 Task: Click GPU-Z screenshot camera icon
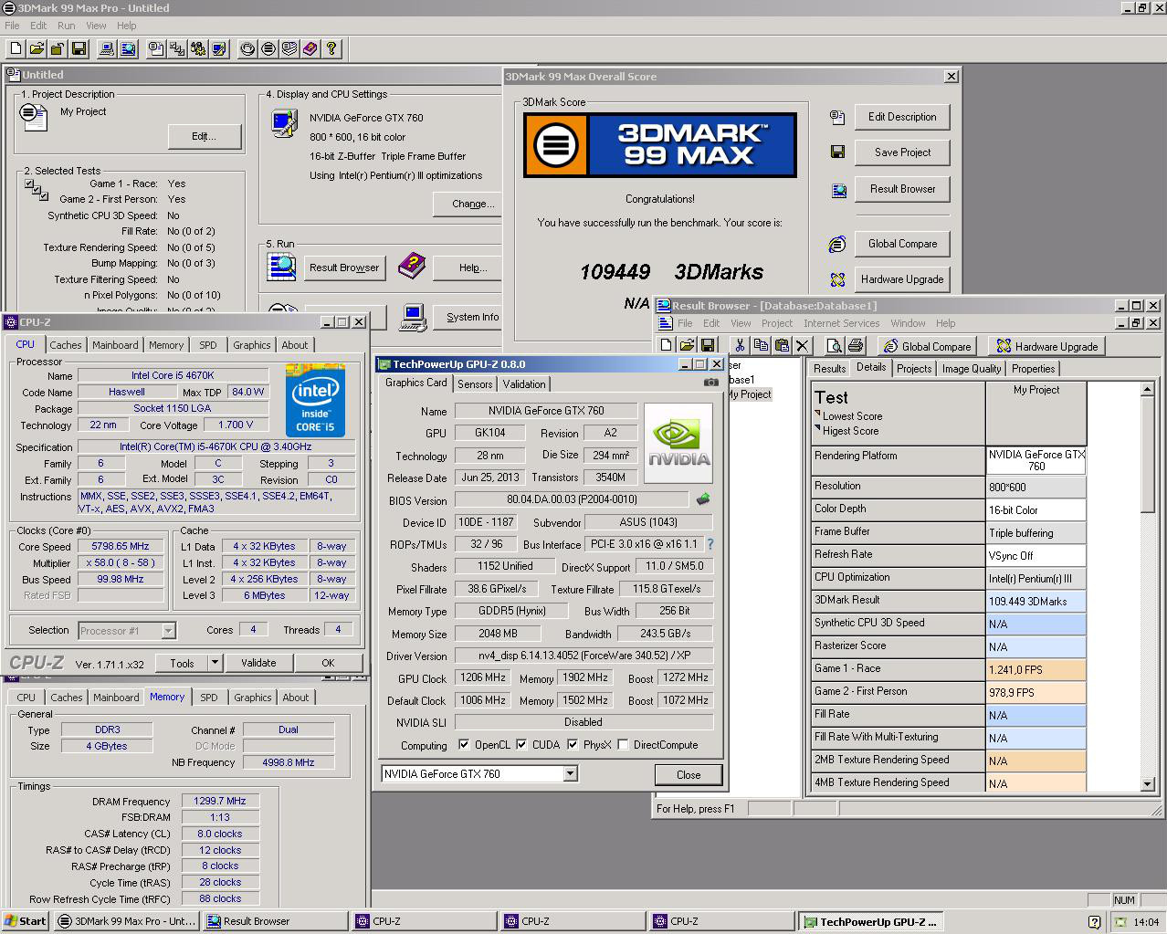[710, 383]
